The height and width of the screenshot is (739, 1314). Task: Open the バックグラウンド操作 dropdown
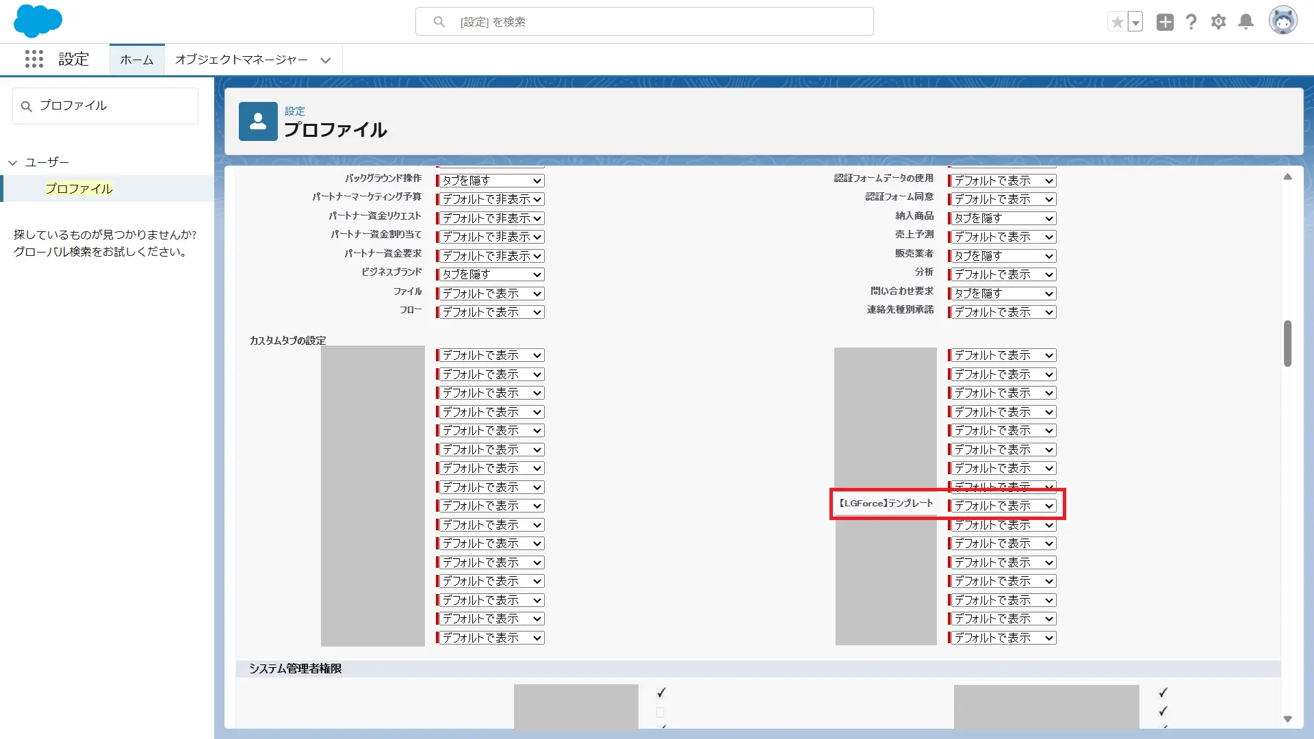491,181
